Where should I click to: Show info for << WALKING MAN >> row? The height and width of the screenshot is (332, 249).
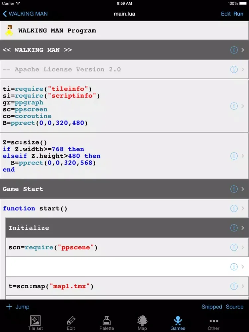click(234, 50)
